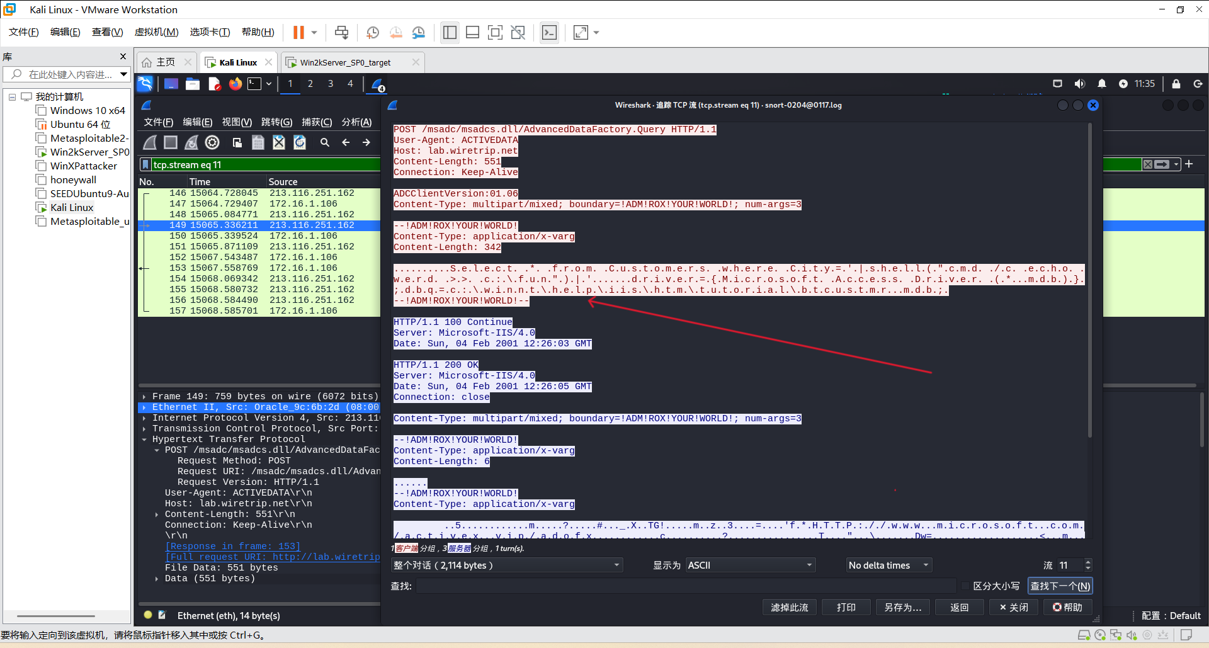1209x648 pixels.
Task: Expand the Data (551 bytes) row
Action: (x=157, y=579)
